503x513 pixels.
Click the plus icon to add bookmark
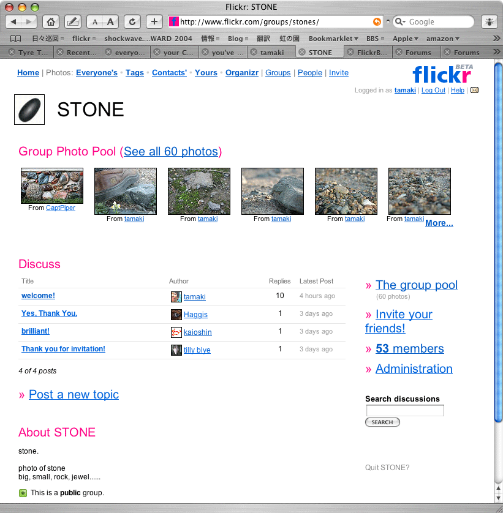[x=154, y=21]
